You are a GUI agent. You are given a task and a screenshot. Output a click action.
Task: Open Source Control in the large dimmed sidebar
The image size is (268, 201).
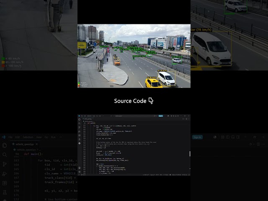(5, 164)
